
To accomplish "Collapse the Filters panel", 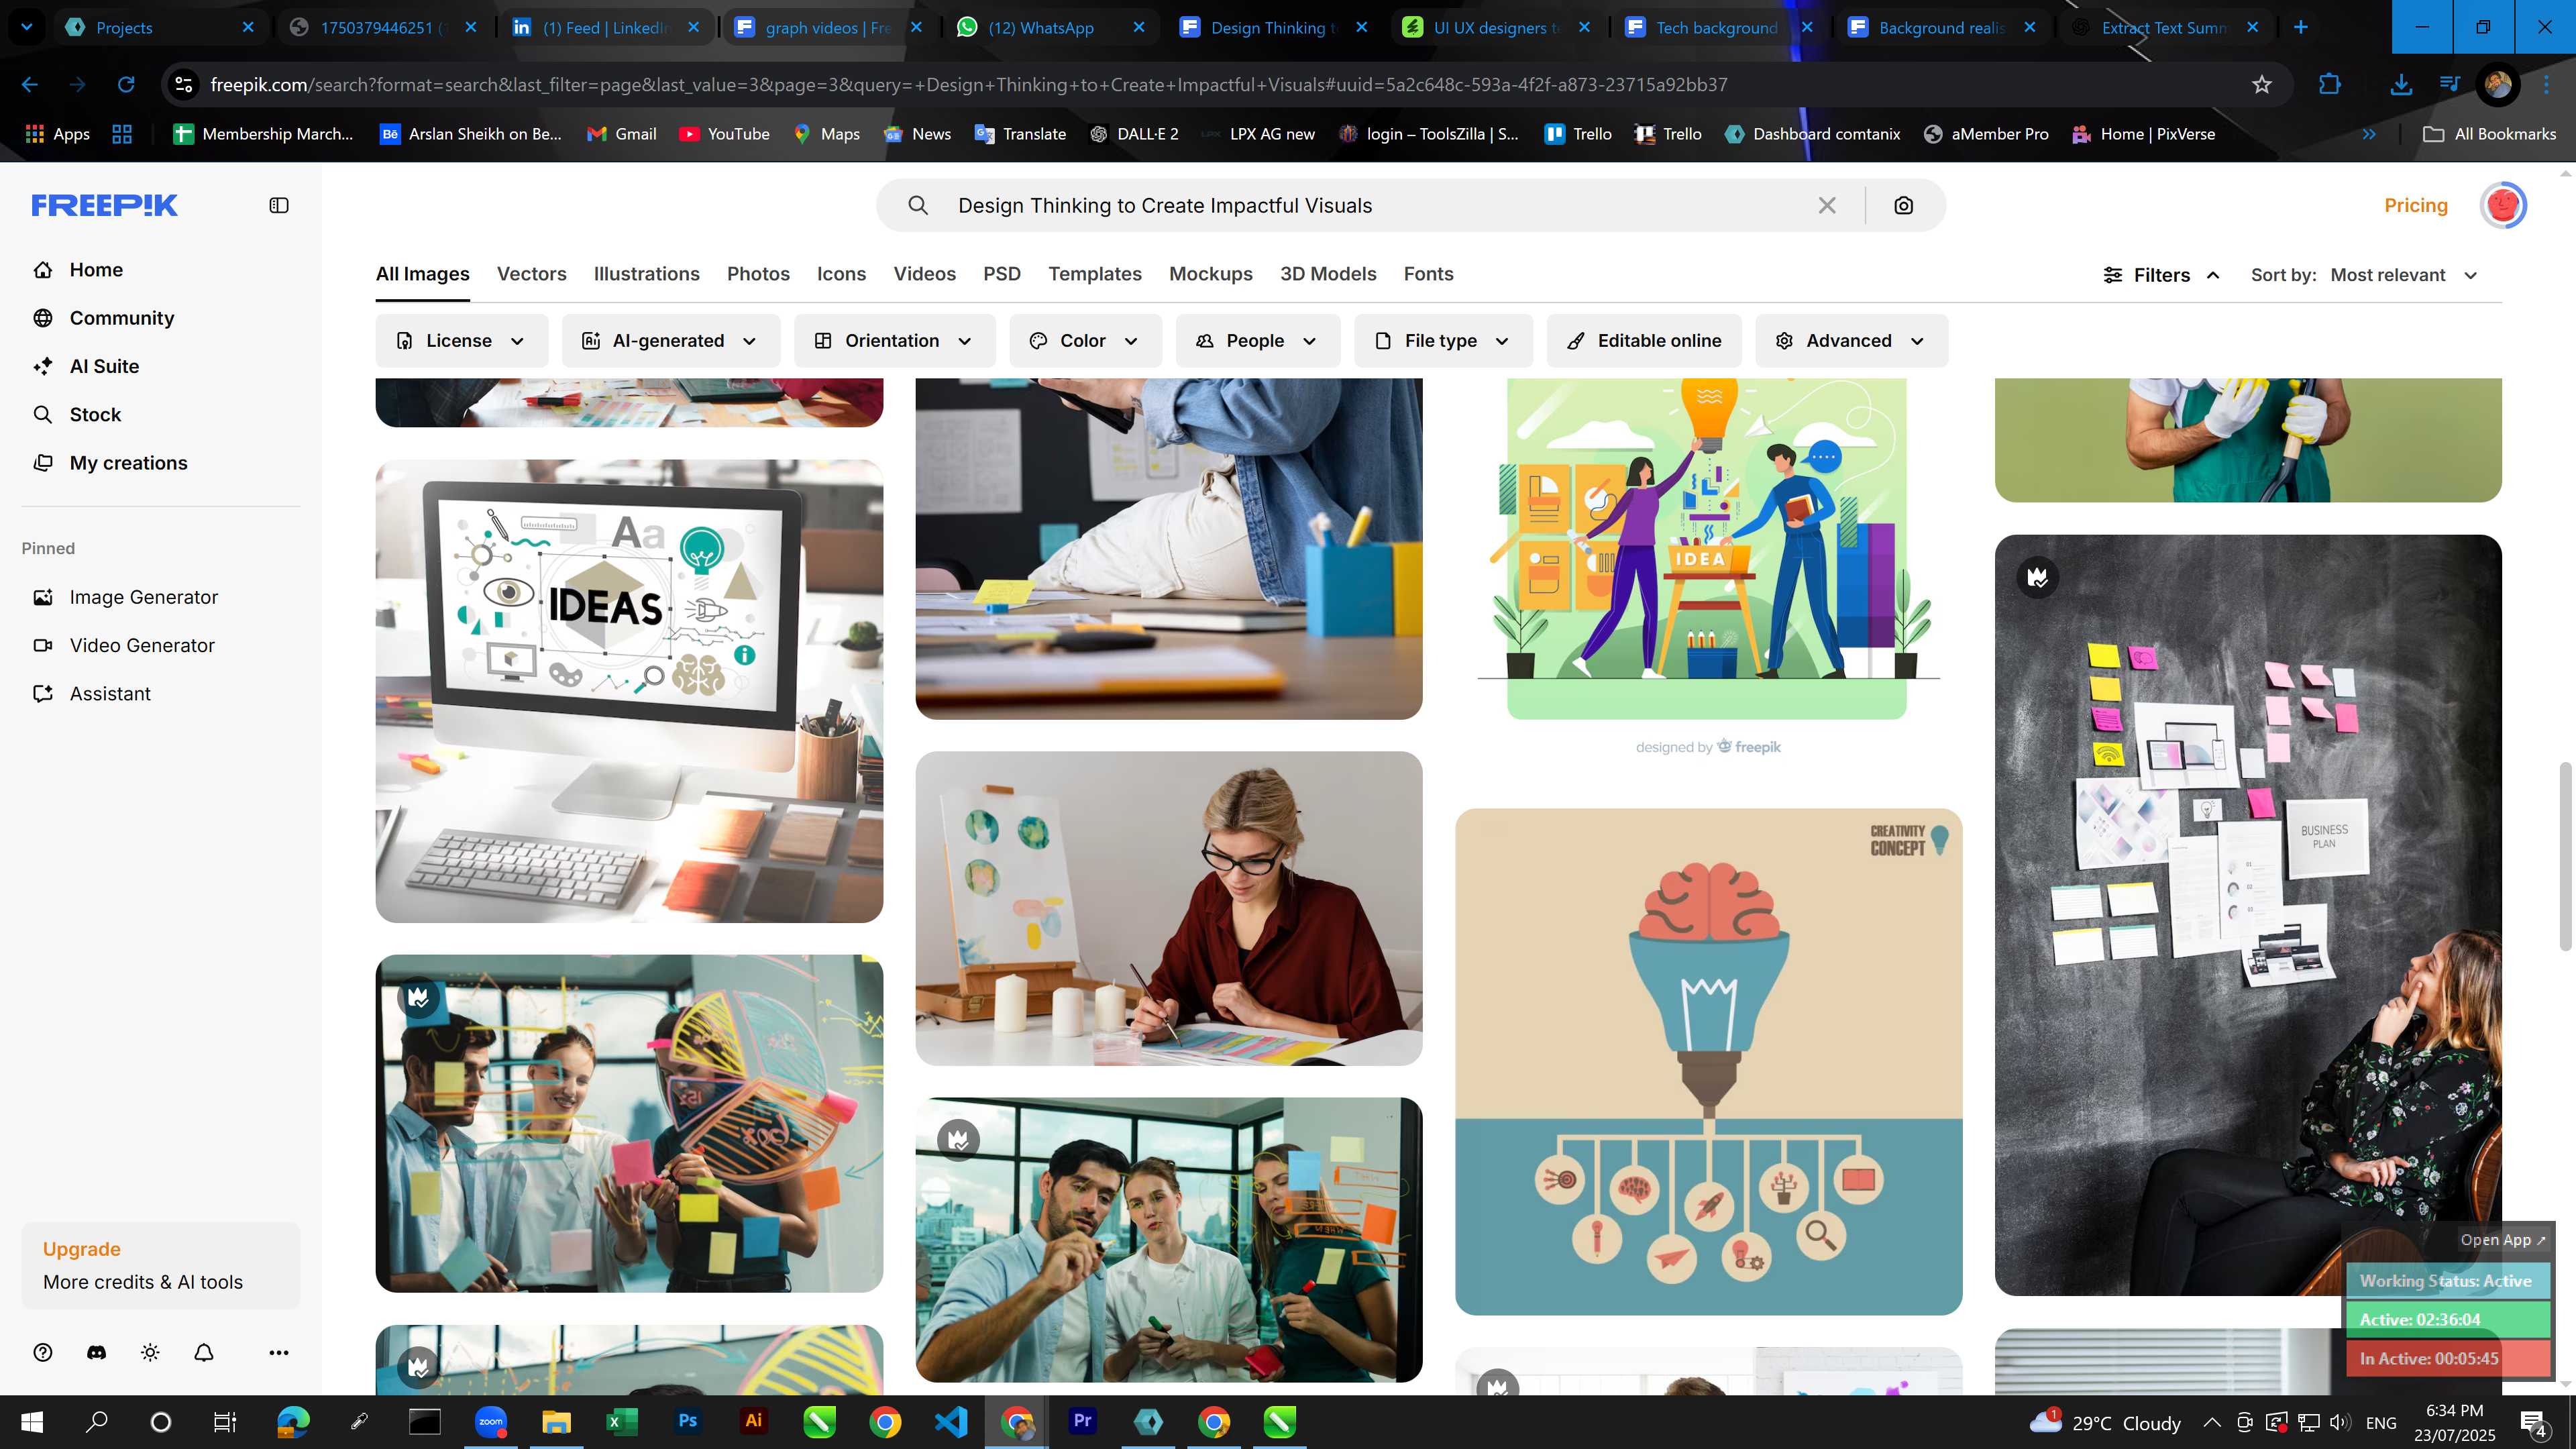I will [2162, 275].
